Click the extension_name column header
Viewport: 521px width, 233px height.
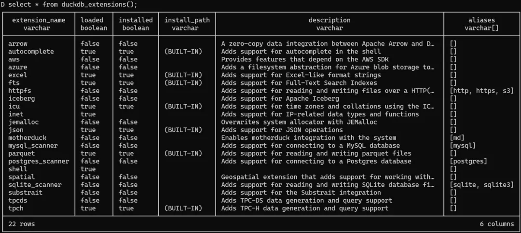(x=39, y=20)
